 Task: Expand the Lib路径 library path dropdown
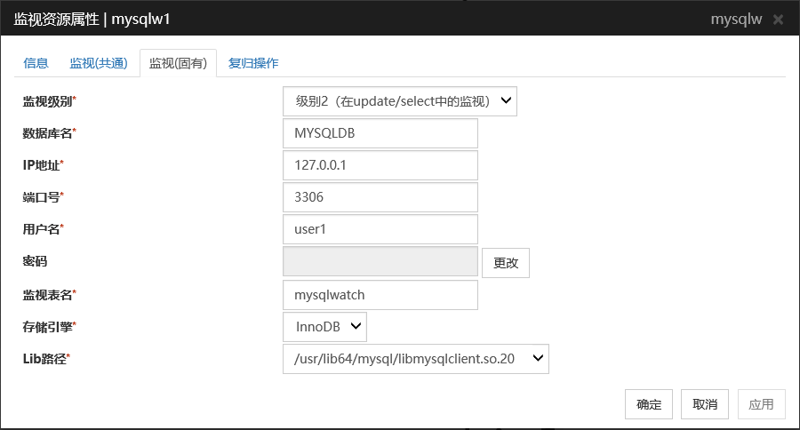click(x=416, y=359)
